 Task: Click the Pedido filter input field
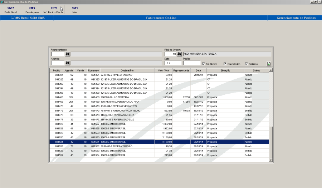tap(192, 63)
